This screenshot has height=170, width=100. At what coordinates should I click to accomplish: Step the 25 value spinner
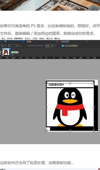click(17, 46)
